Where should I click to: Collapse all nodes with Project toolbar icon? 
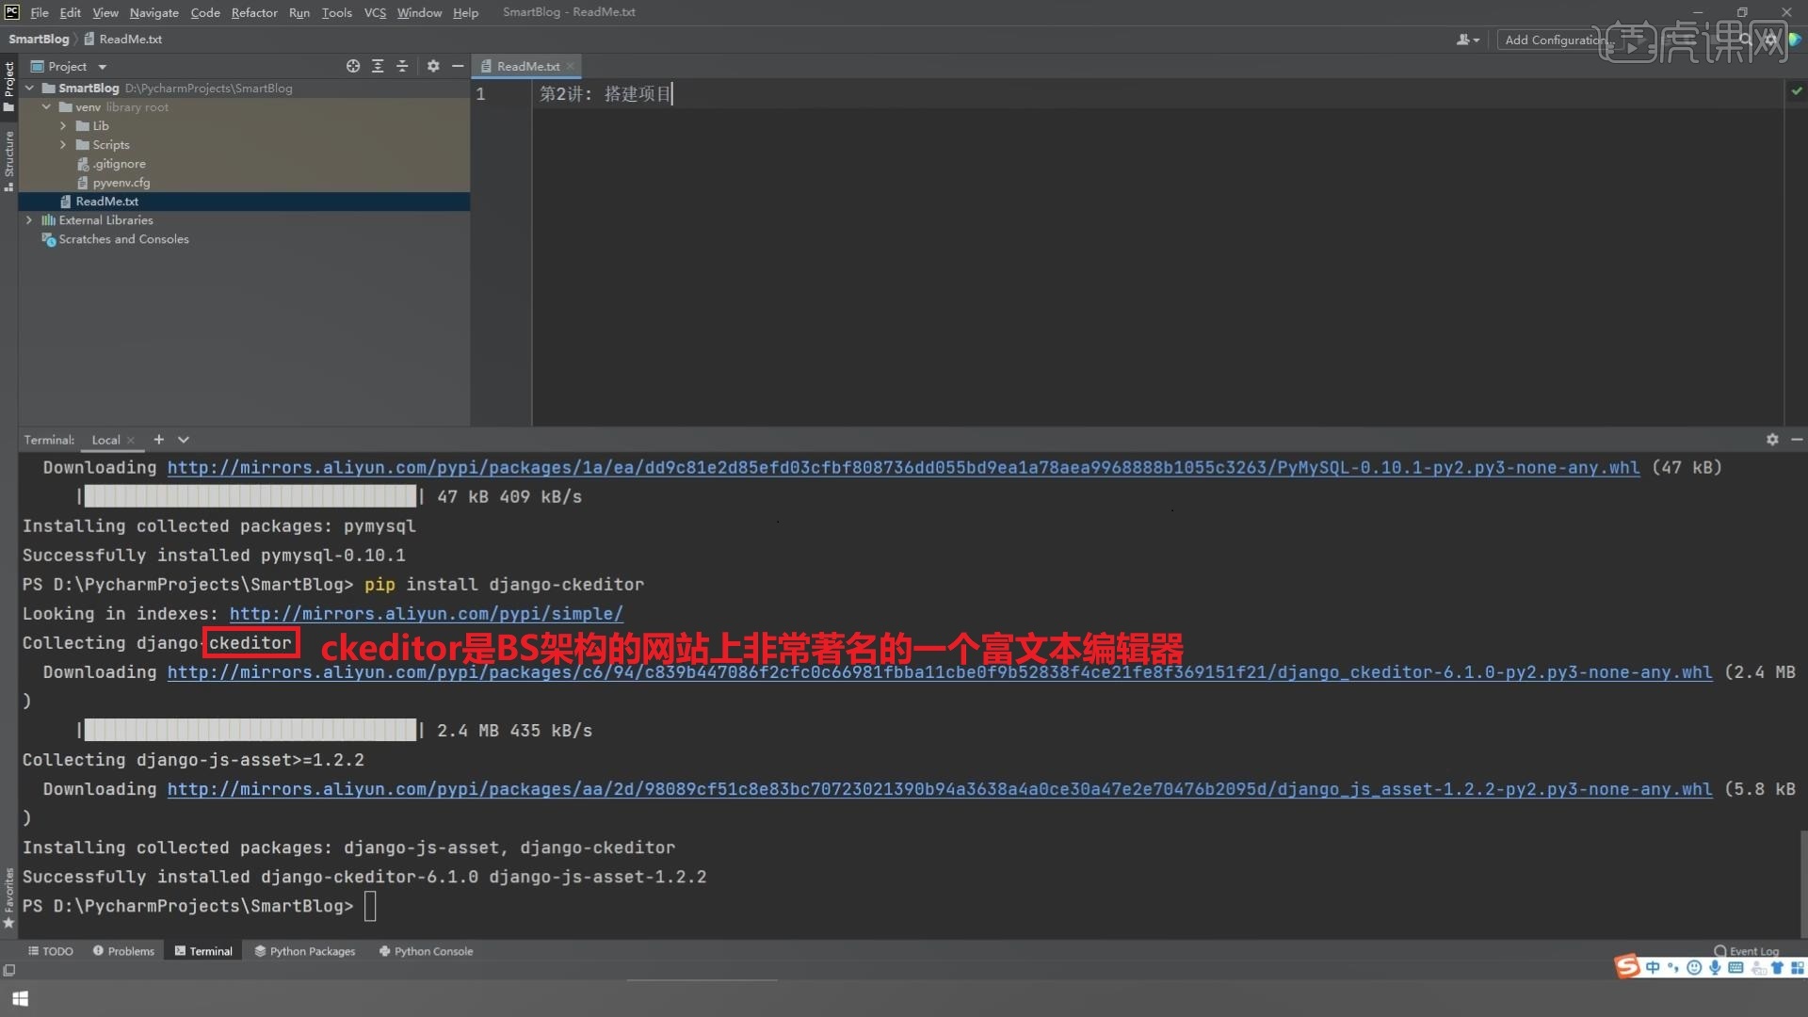tap(402, 66)
